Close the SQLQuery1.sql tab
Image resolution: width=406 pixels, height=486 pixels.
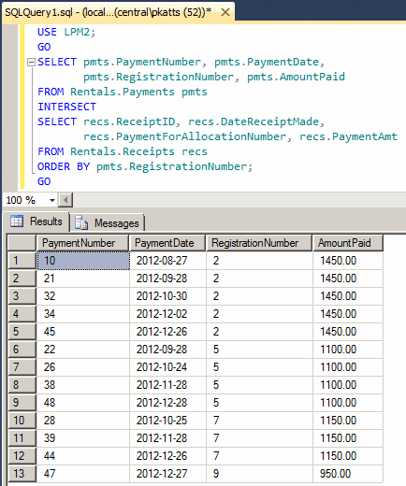click(225, 12)
